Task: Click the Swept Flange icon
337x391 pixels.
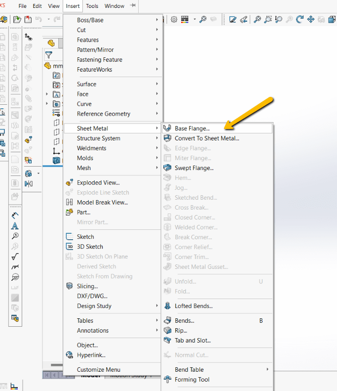Action: [167, 168]
